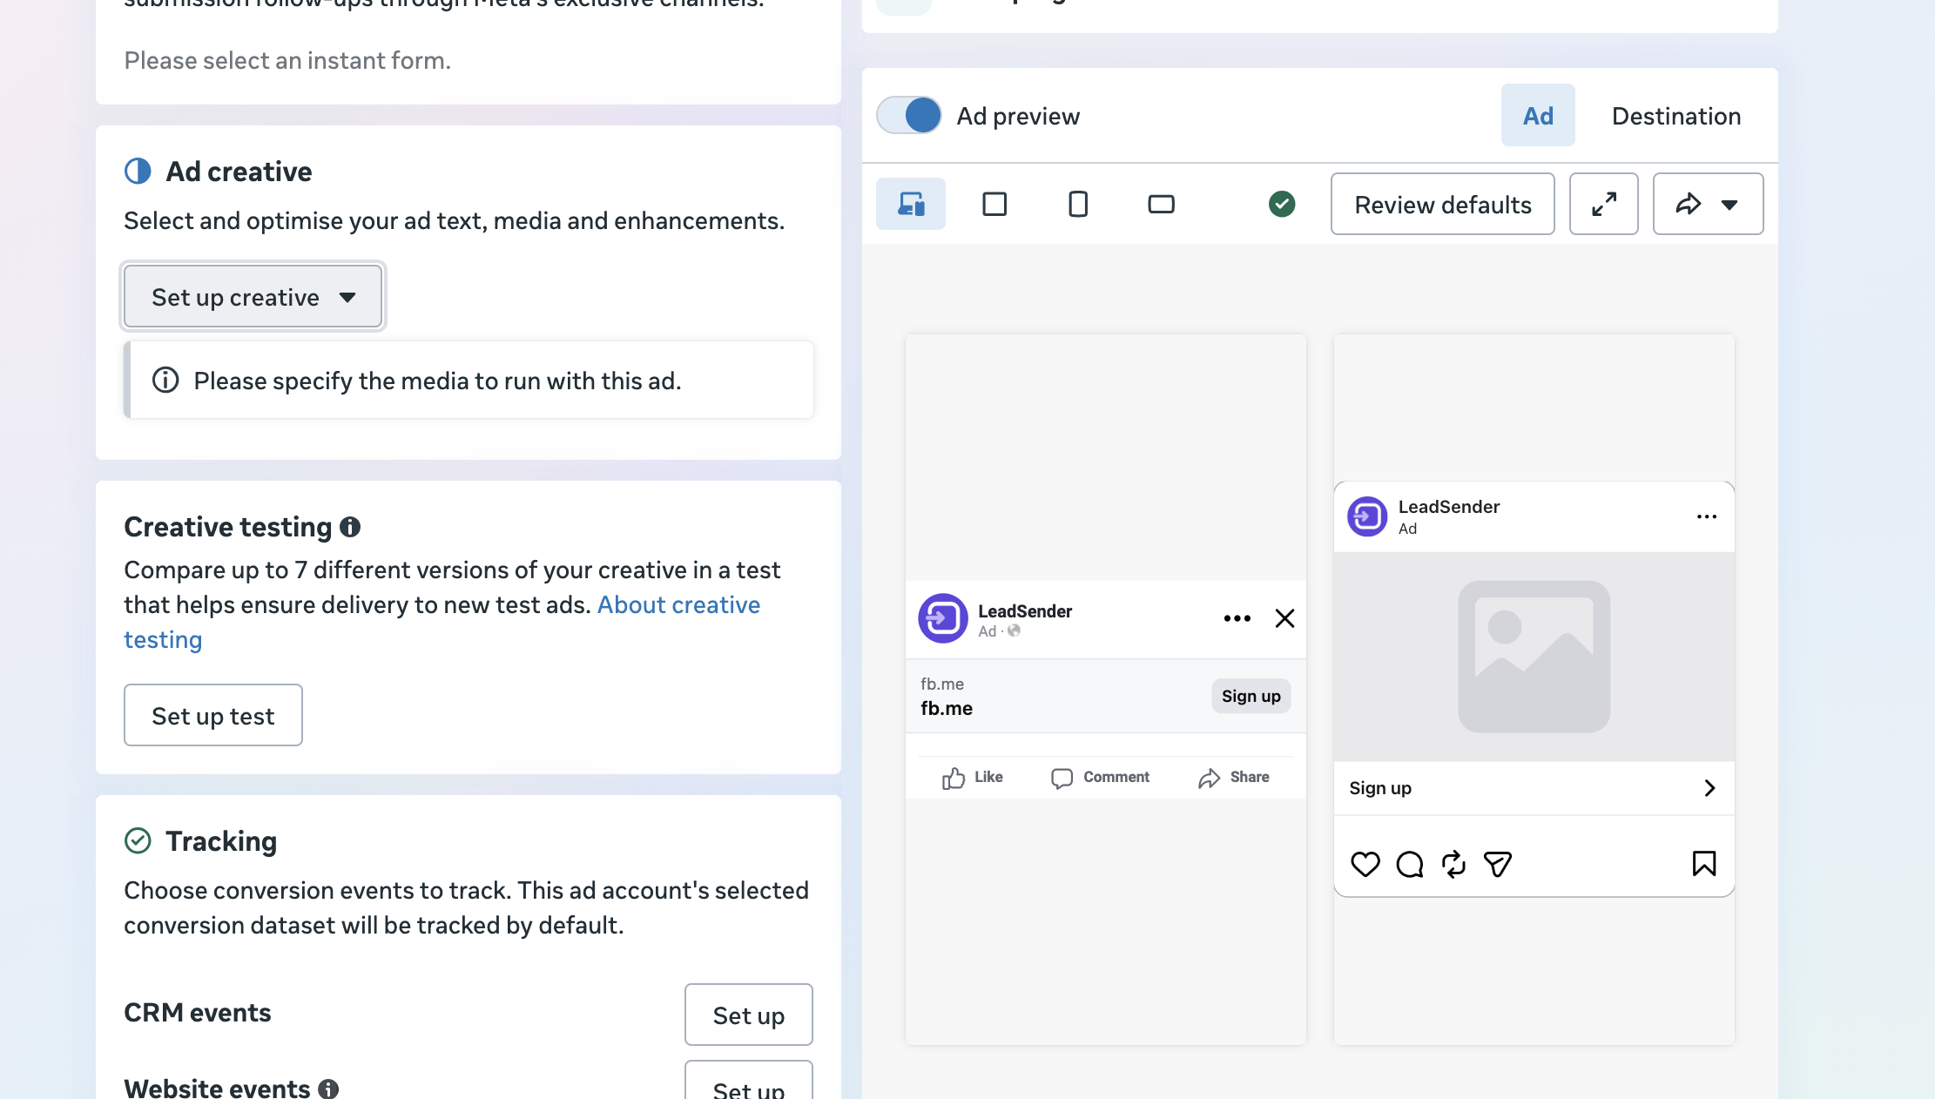This screenshot has height=1099, width=1935.
Task: Click the Tracking section check icon
Action: [138, 840]
